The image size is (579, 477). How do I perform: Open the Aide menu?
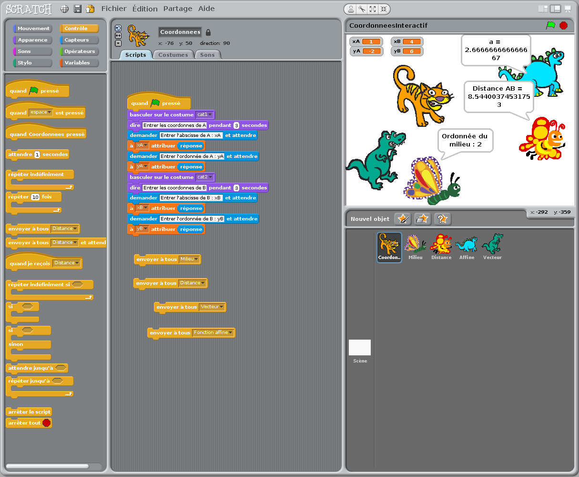pos(206,9)
